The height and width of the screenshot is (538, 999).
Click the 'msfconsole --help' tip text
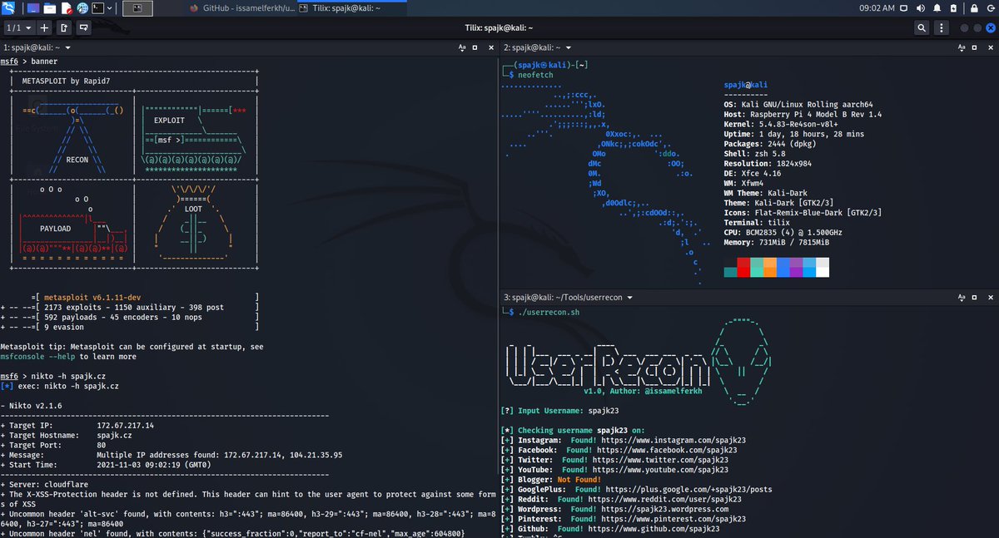38,357
